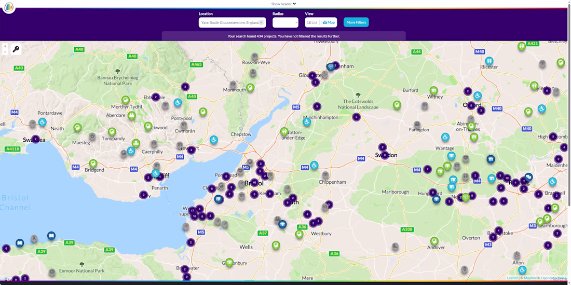
Task: Click green speech pin at Merthyr Tydfil
Action: coord(126,100)
